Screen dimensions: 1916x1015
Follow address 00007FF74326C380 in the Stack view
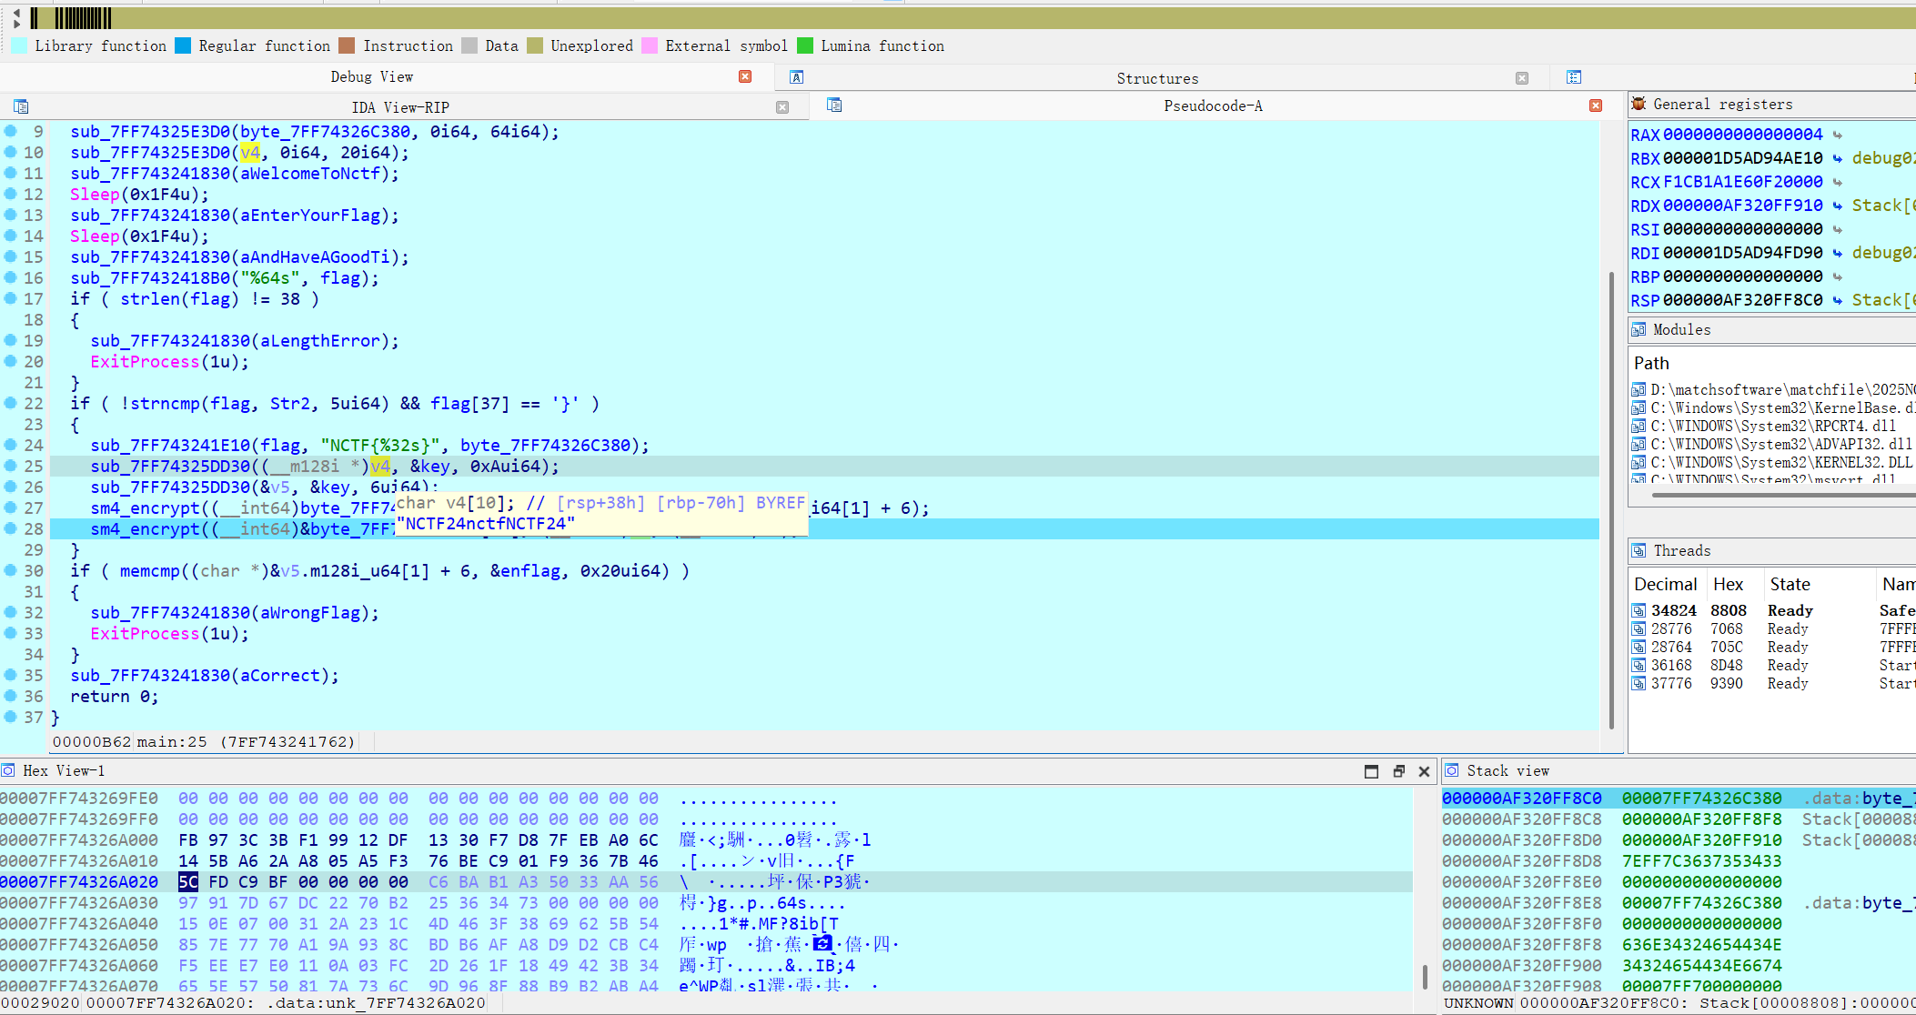coord(1697,798)
